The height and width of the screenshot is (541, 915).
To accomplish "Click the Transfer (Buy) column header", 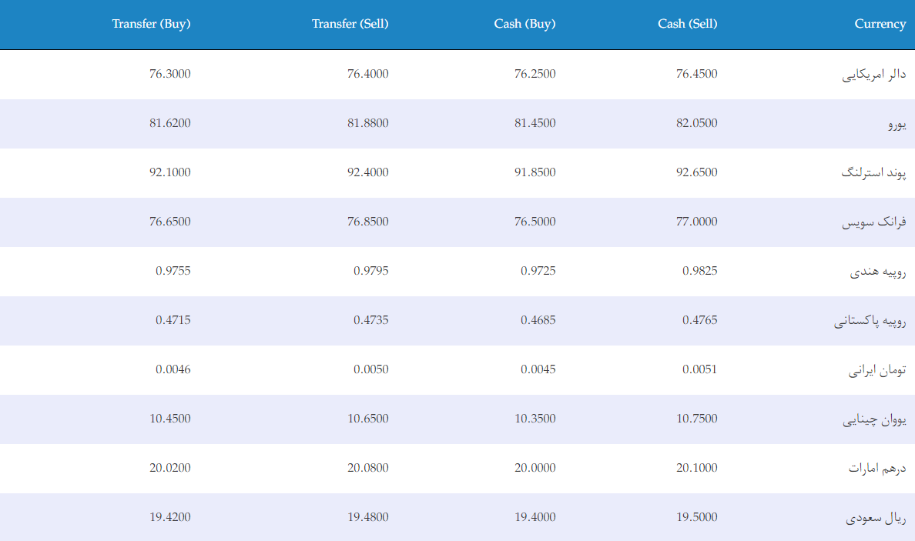I will click(151, 24).
